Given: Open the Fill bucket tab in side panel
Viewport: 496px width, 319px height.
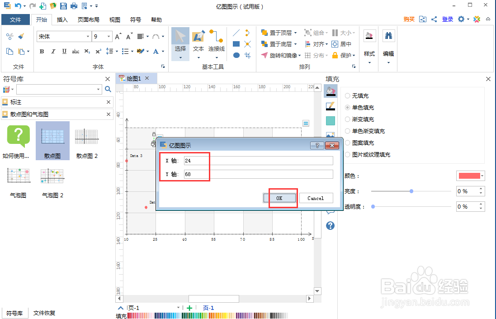Looking at the screenshot, I should click(331, 91).
